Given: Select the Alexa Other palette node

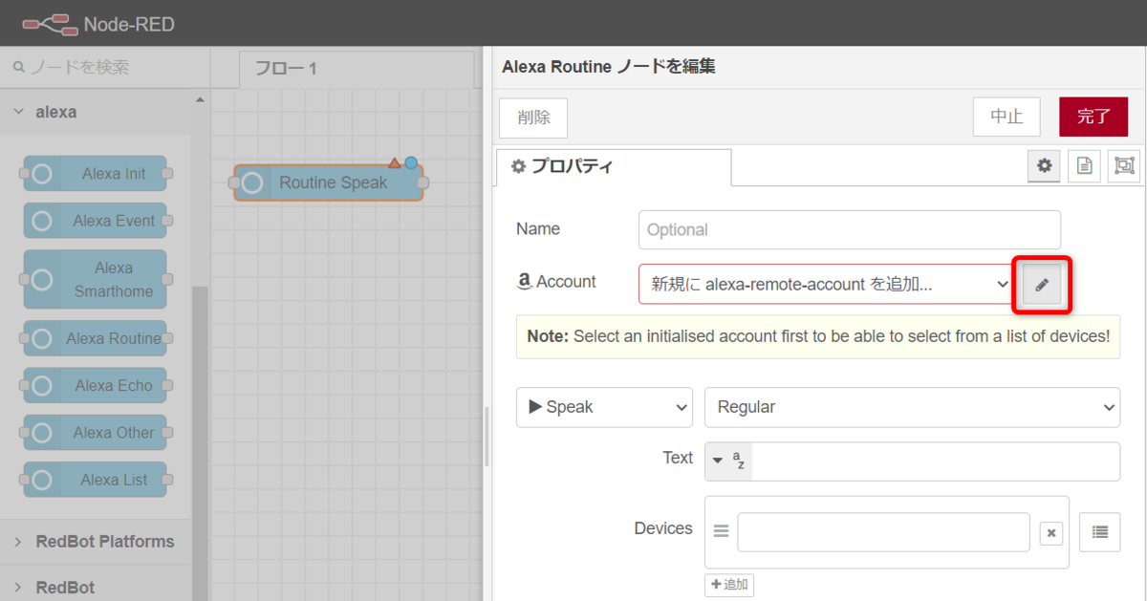Looking at the screenshot, I should coord(95,433).
